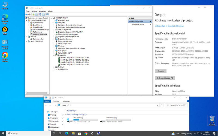
Task: Expand Foldere (7) group in Acest PC
Action: [x=66, y=111]
